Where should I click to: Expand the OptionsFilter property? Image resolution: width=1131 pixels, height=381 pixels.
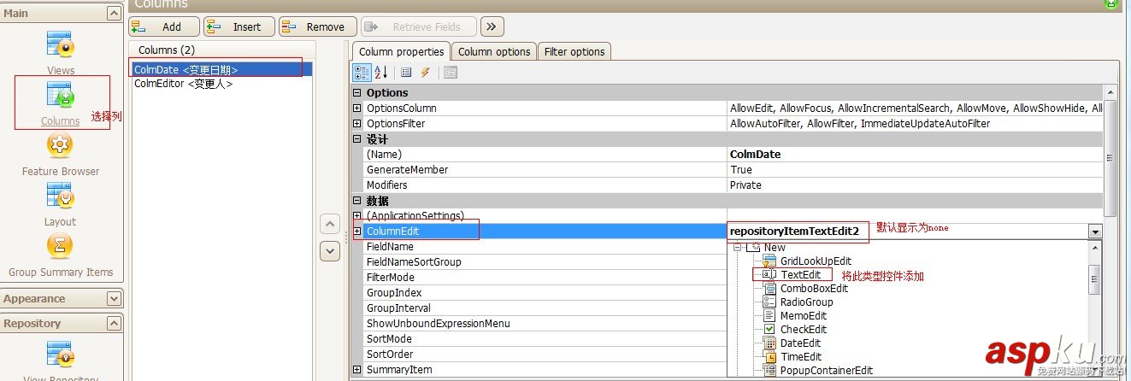point(357,124)
